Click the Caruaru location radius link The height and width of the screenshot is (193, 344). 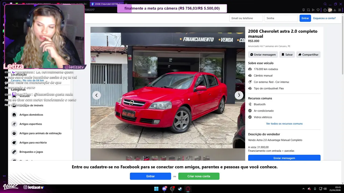[27, 80]
